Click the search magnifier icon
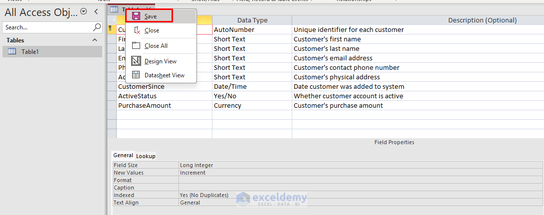544x215 pixels. coord(97,27)
